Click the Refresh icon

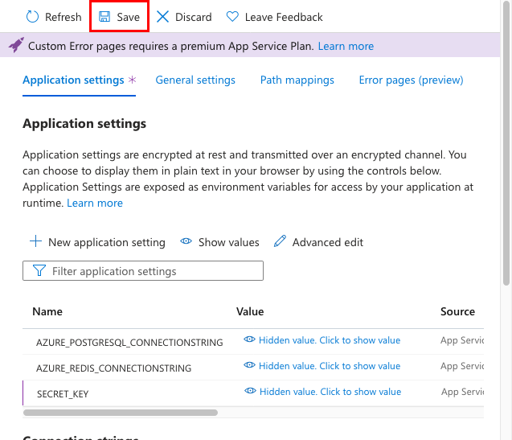point(33,17)
